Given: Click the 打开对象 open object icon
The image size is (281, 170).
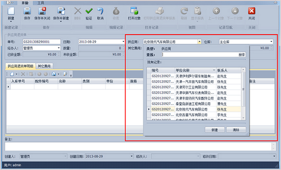Looking at the screenshot, I should point(134,11).
